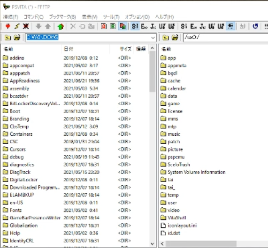Click the Refresh file list icon
Image resolution: width=268 pixels, height=248 pixels.
tap(255, 26)
